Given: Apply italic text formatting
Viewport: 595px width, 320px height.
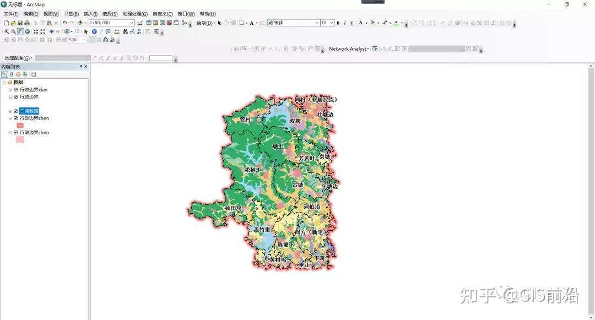Looking at the screenshot, I should pos(344,23).
